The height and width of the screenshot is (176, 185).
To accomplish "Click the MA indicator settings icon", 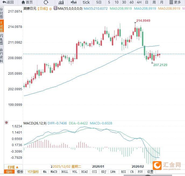I will [55, 9].
